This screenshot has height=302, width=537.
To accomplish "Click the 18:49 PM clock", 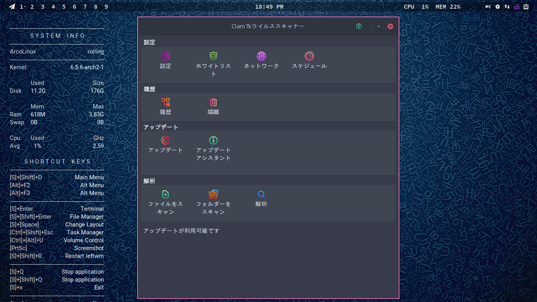I will [269, 7].
